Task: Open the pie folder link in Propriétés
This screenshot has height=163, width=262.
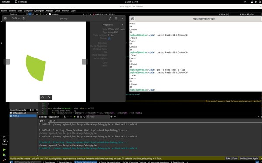Action: (109, 38)
